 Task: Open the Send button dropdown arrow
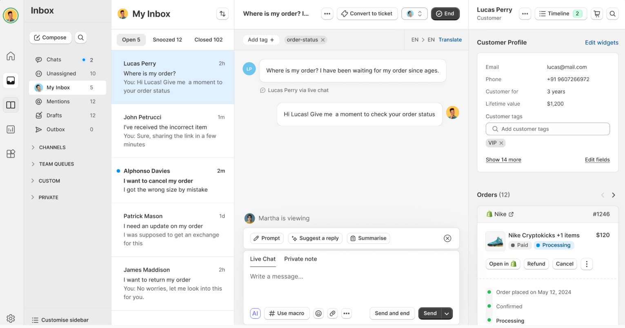click(x=447, y=313)
